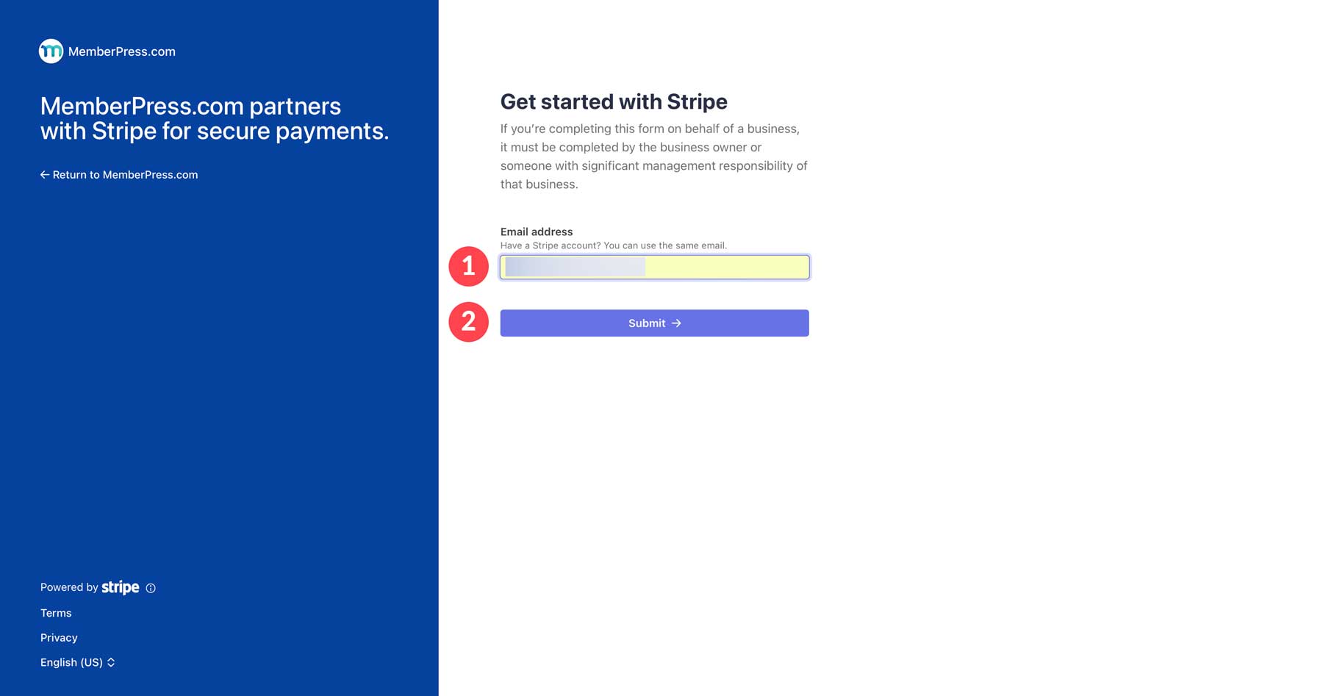The height and width of the screenshot is (696, 1323).
Task: Click the MemberPress circular logo icon
Action: click(x=51, y=51)
